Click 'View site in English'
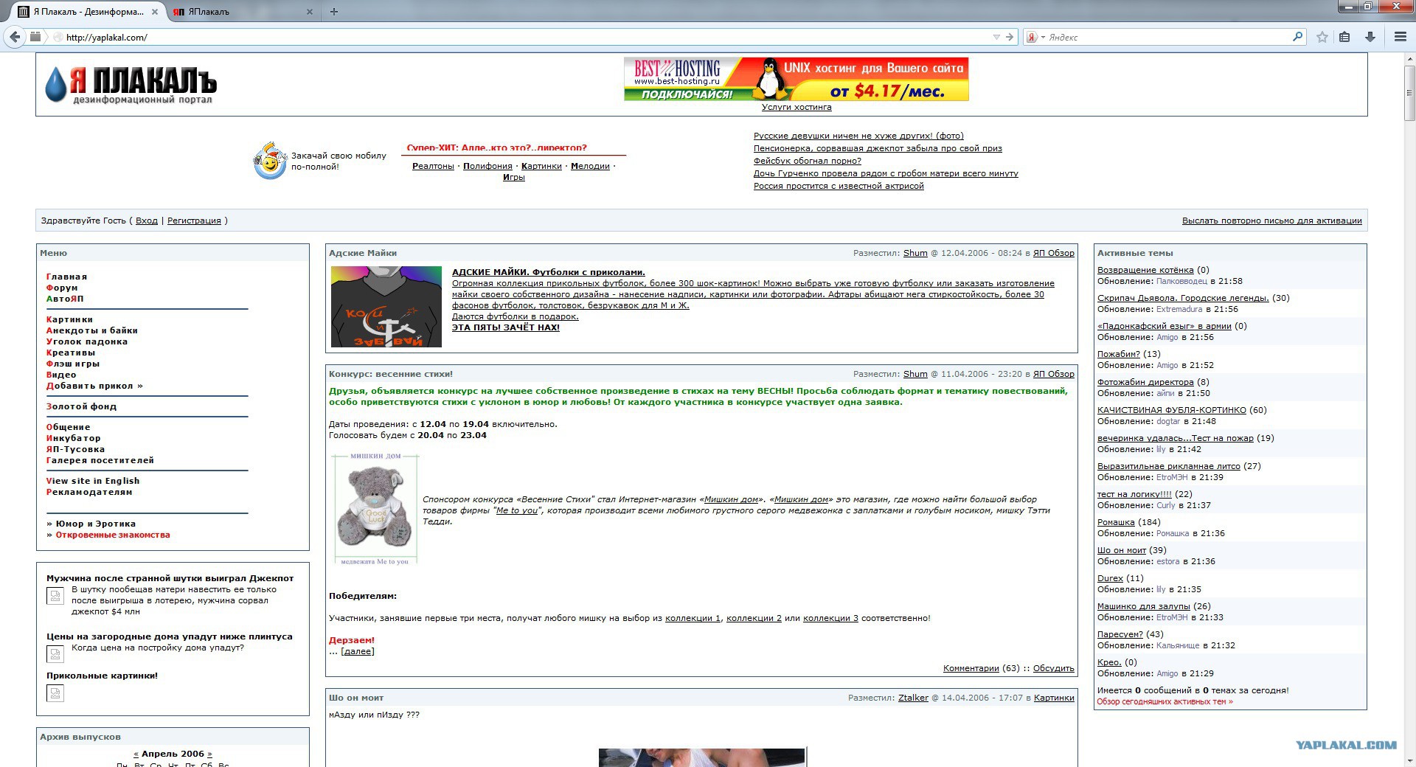 (93, 481)
